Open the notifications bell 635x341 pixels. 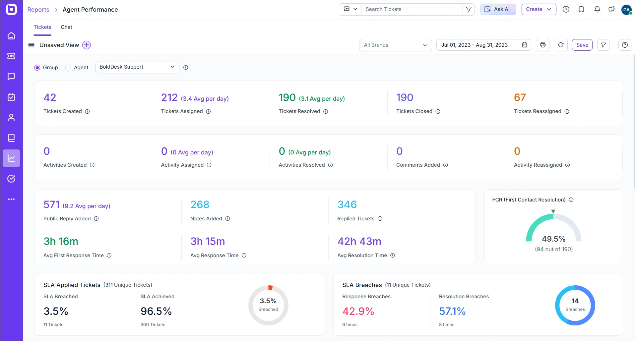[597, 9]
